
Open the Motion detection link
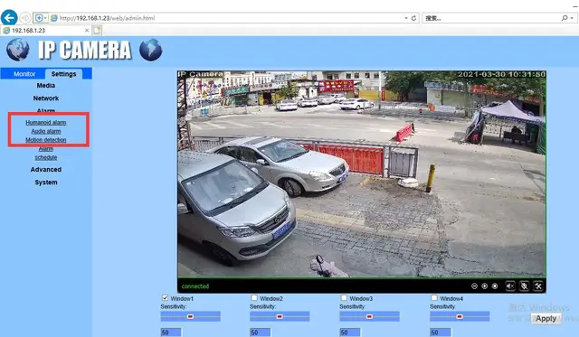click(x=46, y=140)
